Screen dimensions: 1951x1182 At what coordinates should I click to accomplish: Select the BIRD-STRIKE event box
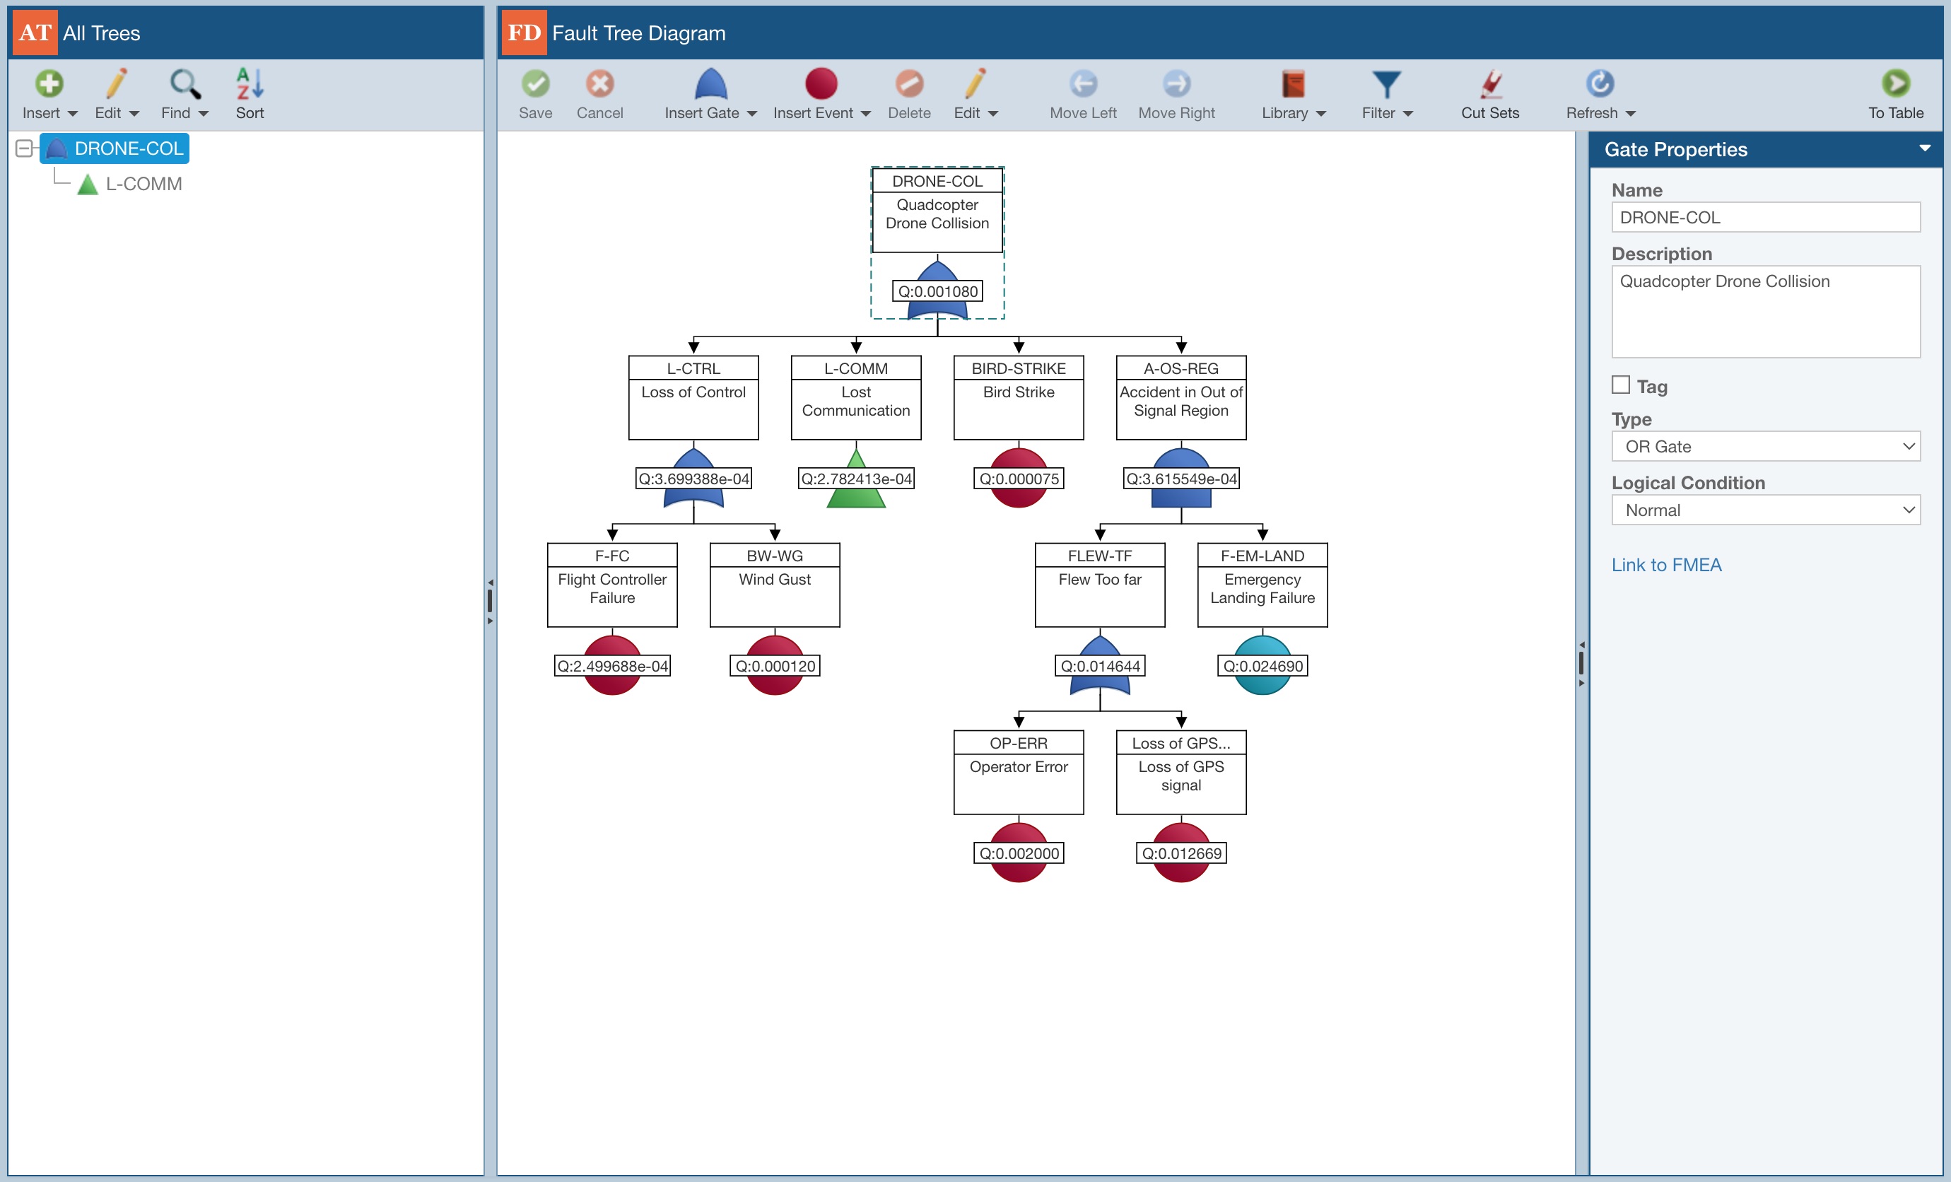click(1018, 397)
